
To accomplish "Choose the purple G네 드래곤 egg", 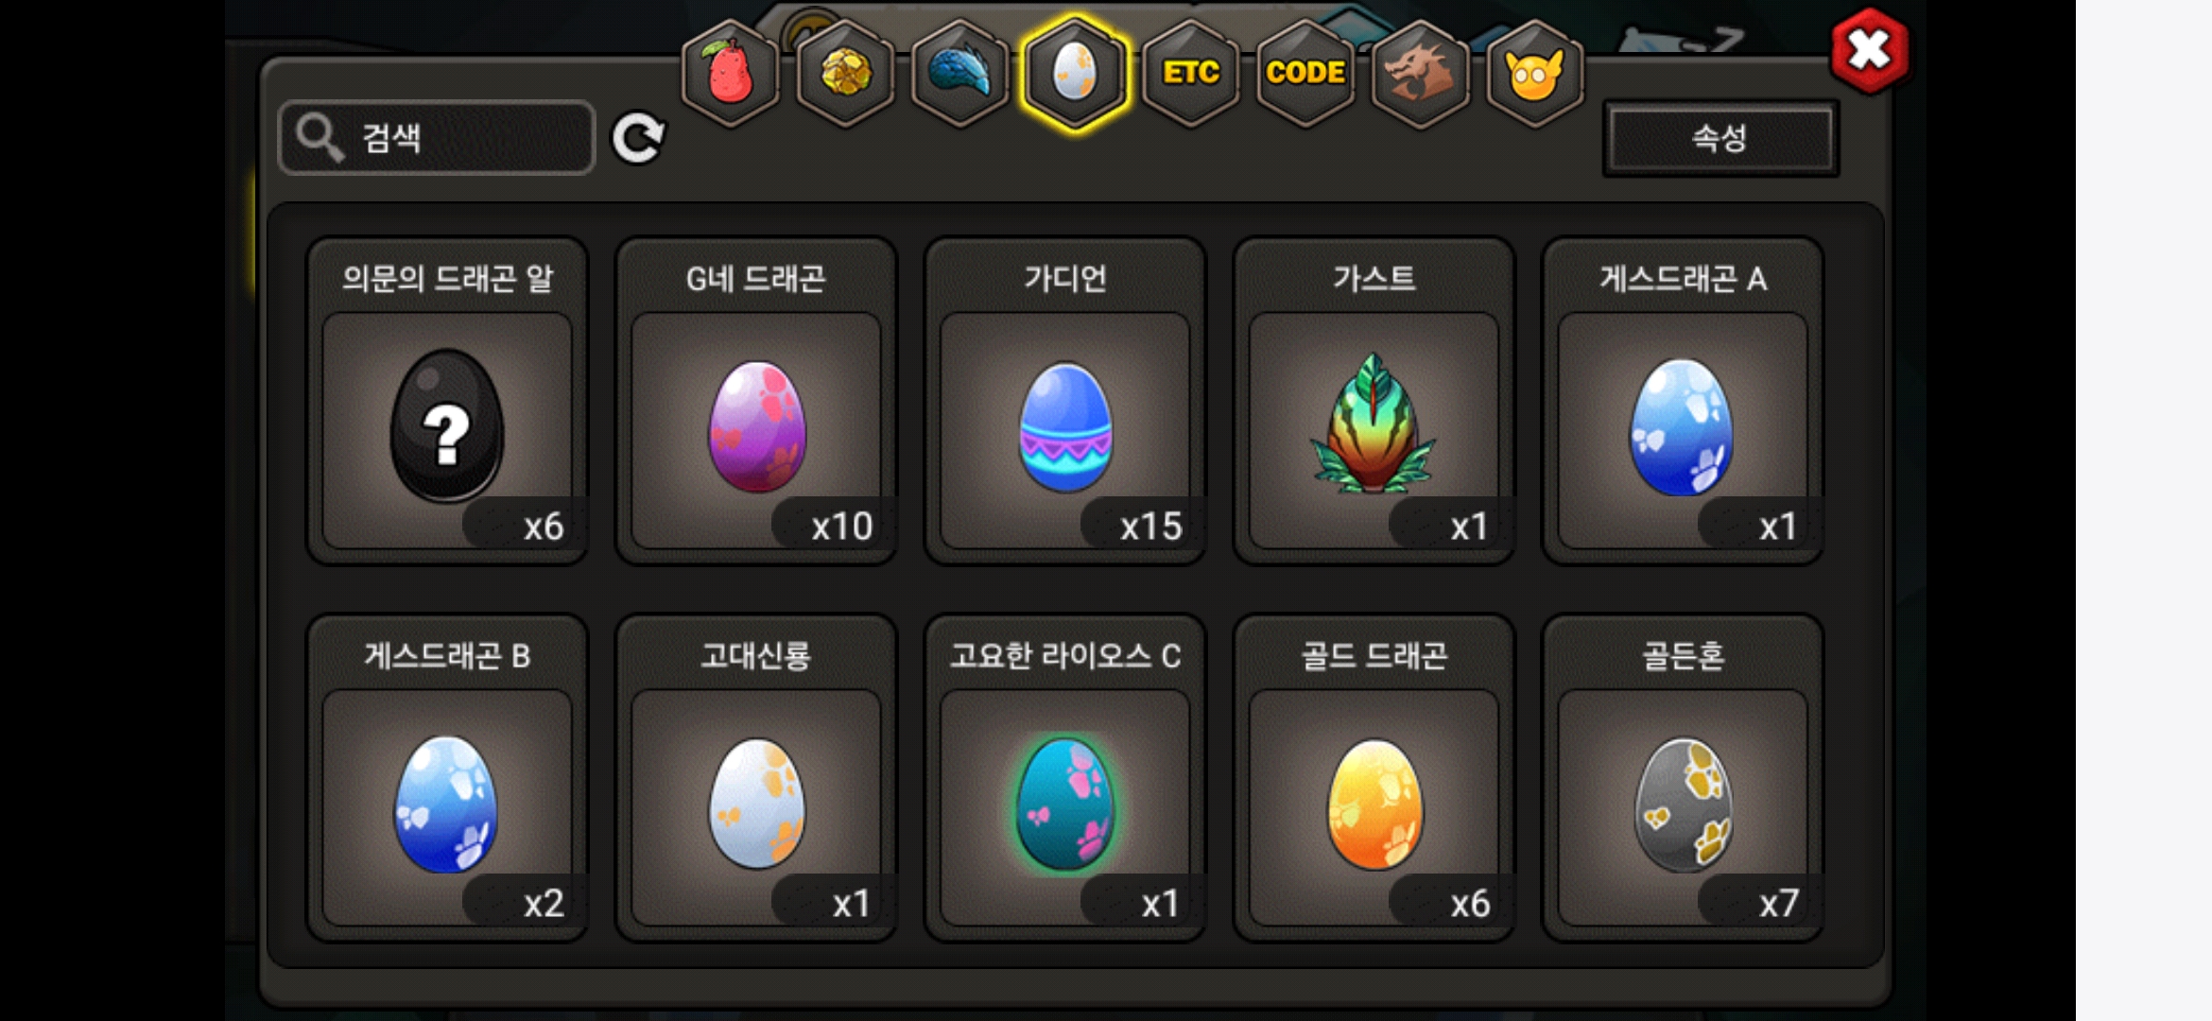I will [x=756, y=401].
